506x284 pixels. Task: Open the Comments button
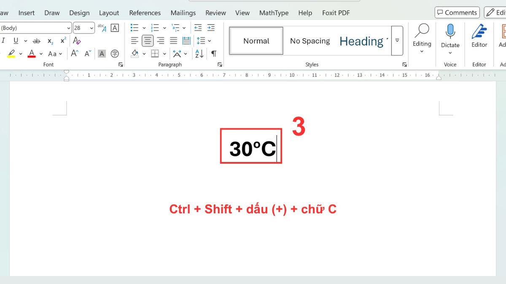[457, 13]
